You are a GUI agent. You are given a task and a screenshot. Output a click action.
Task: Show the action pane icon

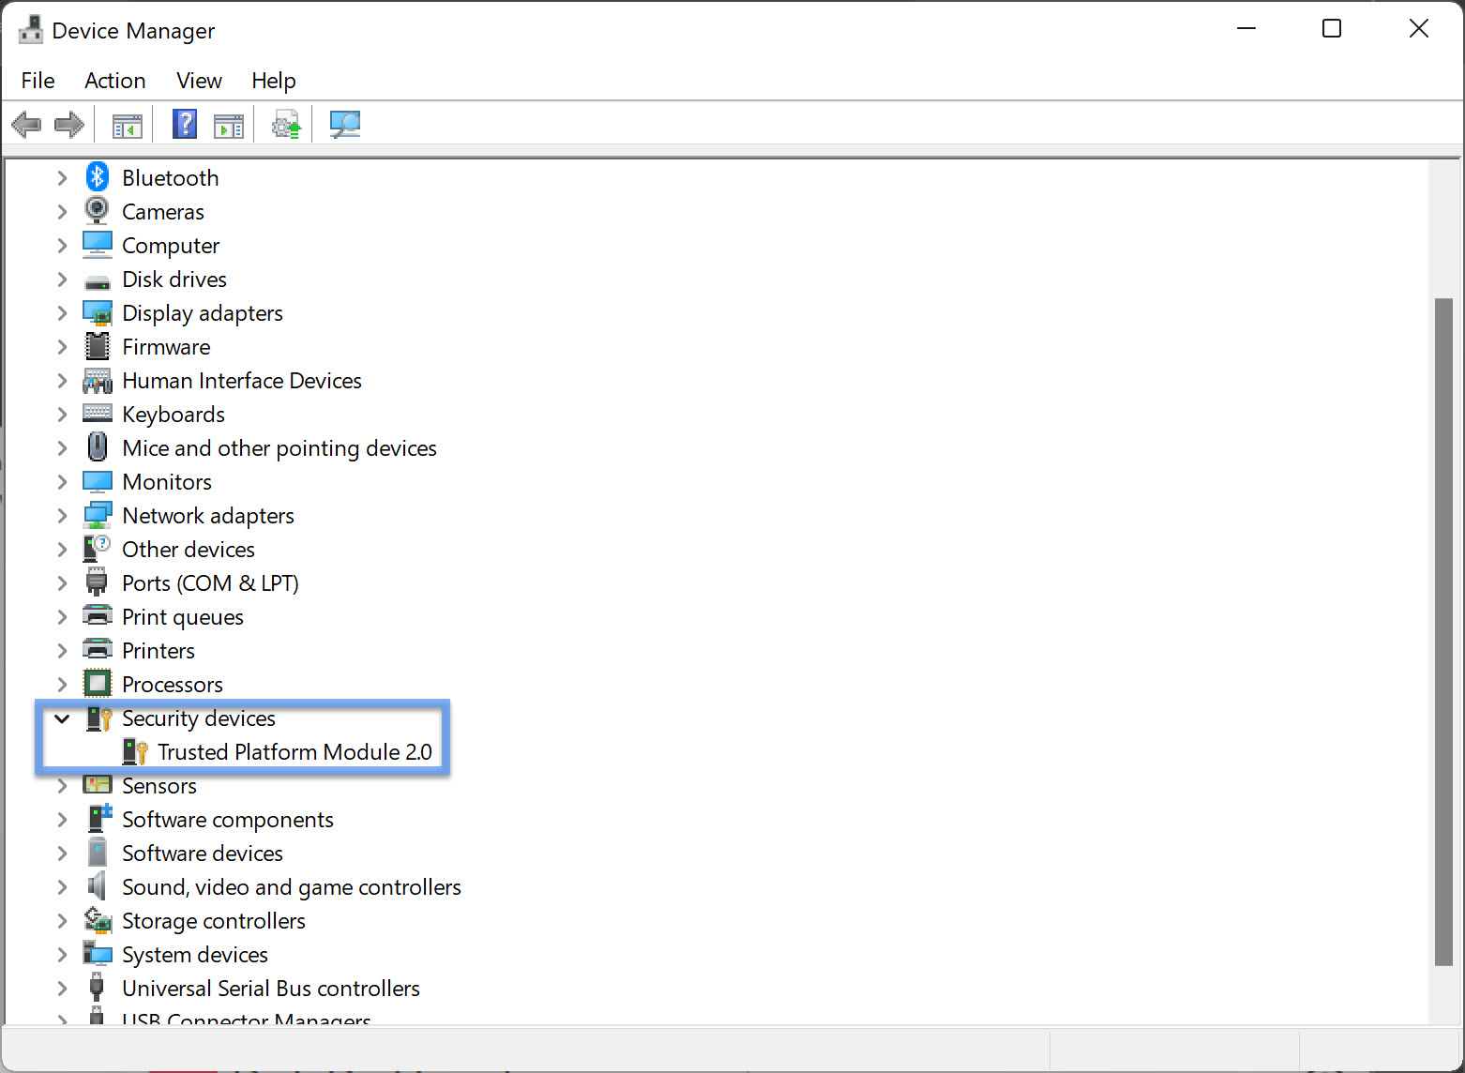(x=228, y=124)
